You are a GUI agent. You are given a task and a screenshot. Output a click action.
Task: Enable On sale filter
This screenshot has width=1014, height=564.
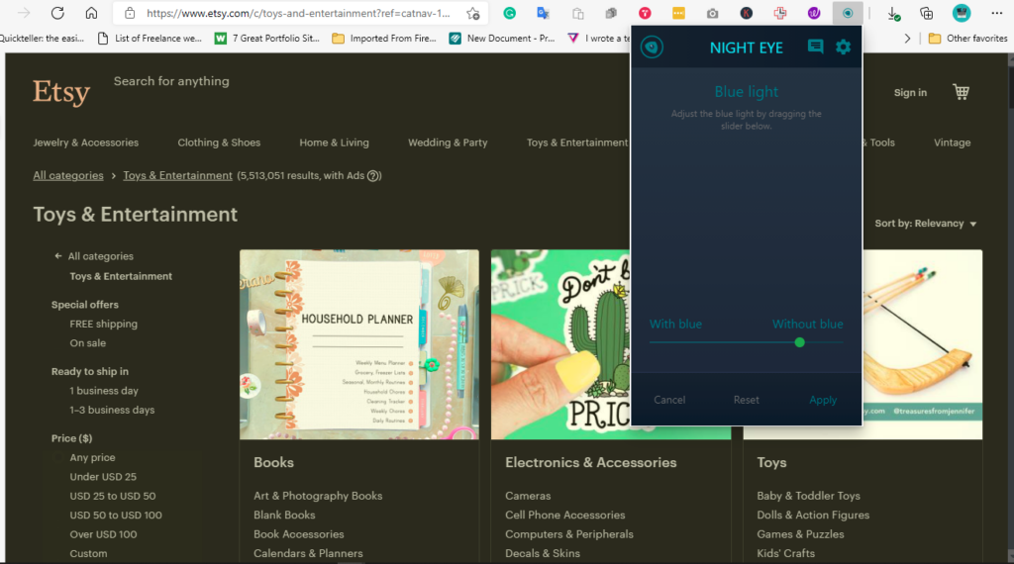pyautogui.click(x=88, y=343)
